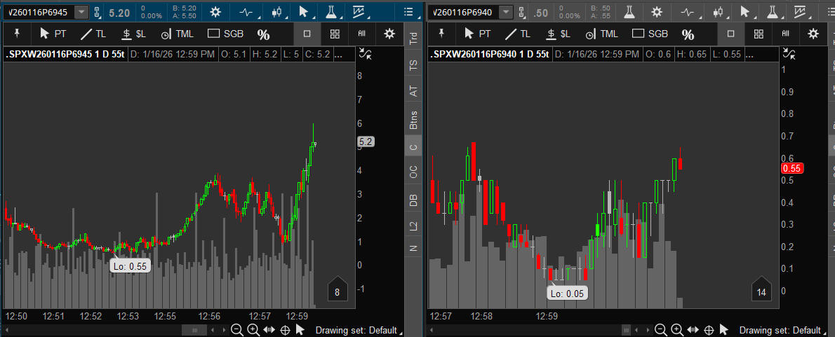Image resolution: width=835 pixels, height=337 pixels.
Task: Open the left chart symbol dropdown arrow
Action: [82, 12]
